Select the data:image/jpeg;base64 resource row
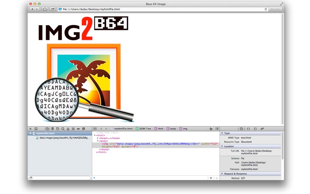Viewport: 310px width, 194px height. tap(60, 138)
